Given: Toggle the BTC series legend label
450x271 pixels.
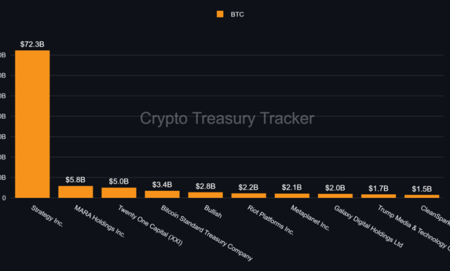Looking at the screenshot, I should 237,14.
